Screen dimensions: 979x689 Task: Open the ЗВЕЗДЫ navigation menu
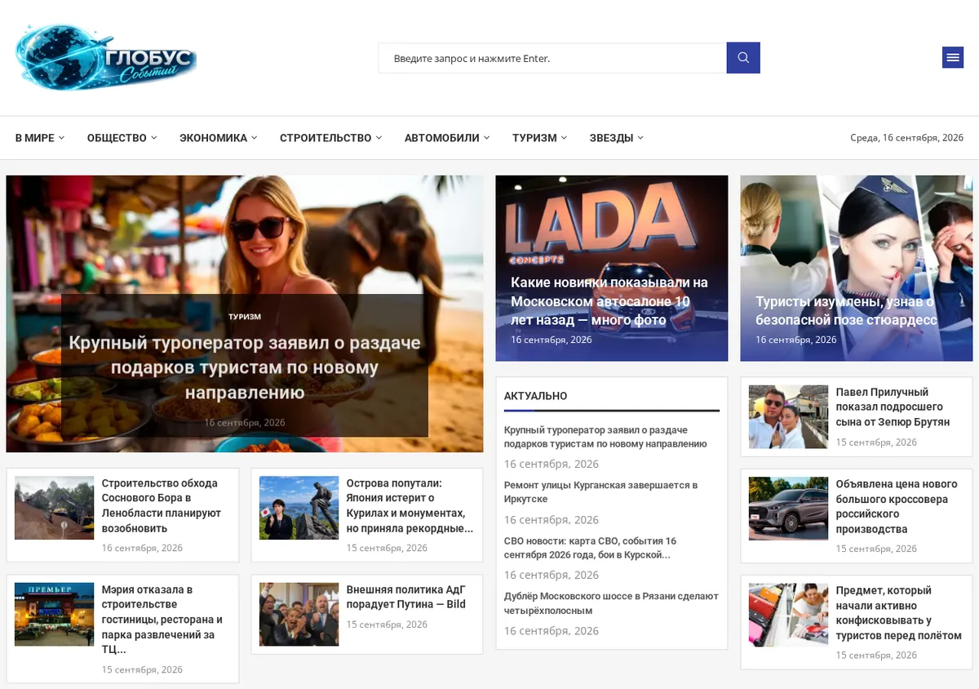click(616, 138)
